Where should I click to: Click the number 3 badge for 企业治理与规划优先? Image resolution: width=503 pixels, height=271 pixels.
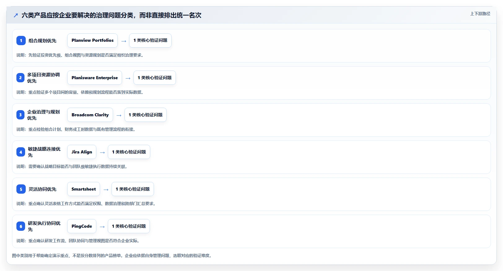(20, 115)
